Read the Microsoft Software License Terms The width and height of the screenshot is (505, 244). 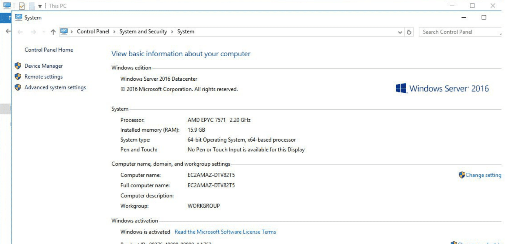coord(225,232)
